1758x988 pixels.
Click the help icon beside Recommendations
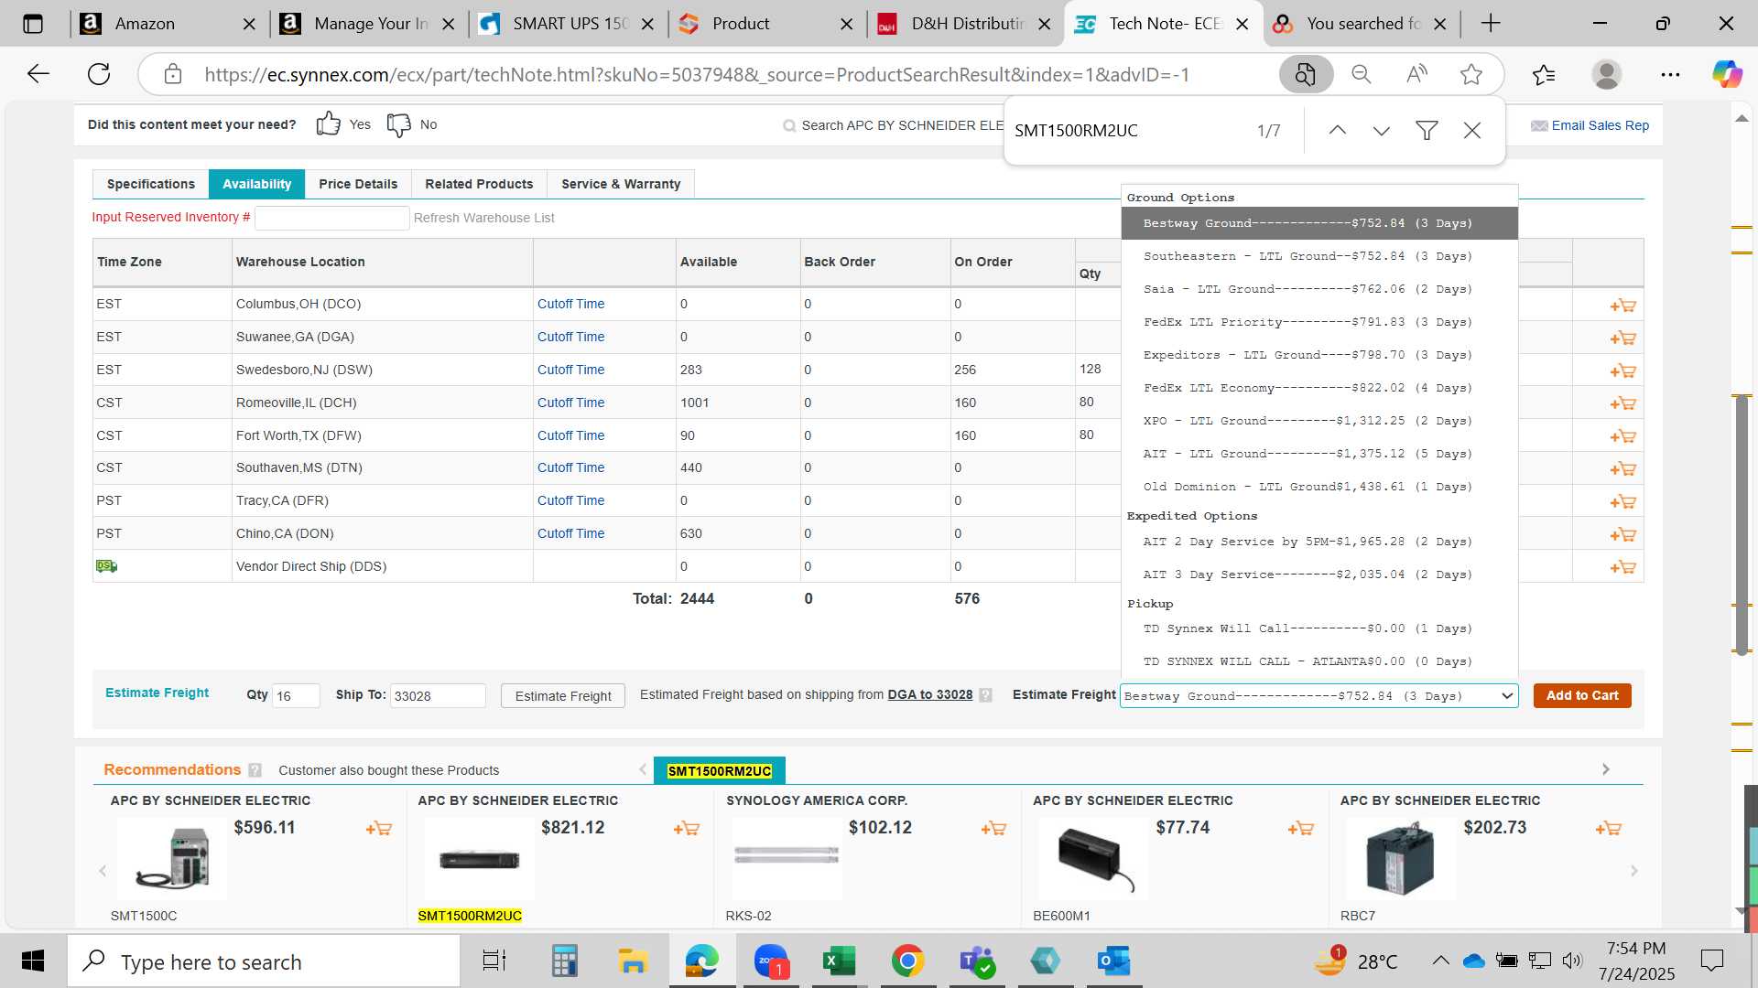[x=255, y=770]
